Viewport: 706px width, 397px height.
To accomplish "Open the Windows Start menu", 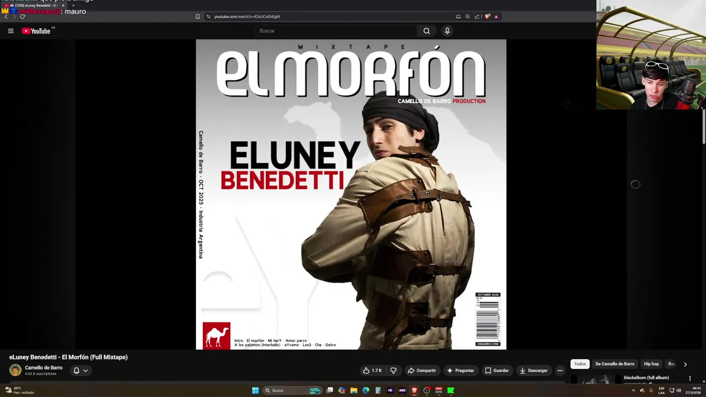I will [x=255, y=390].
